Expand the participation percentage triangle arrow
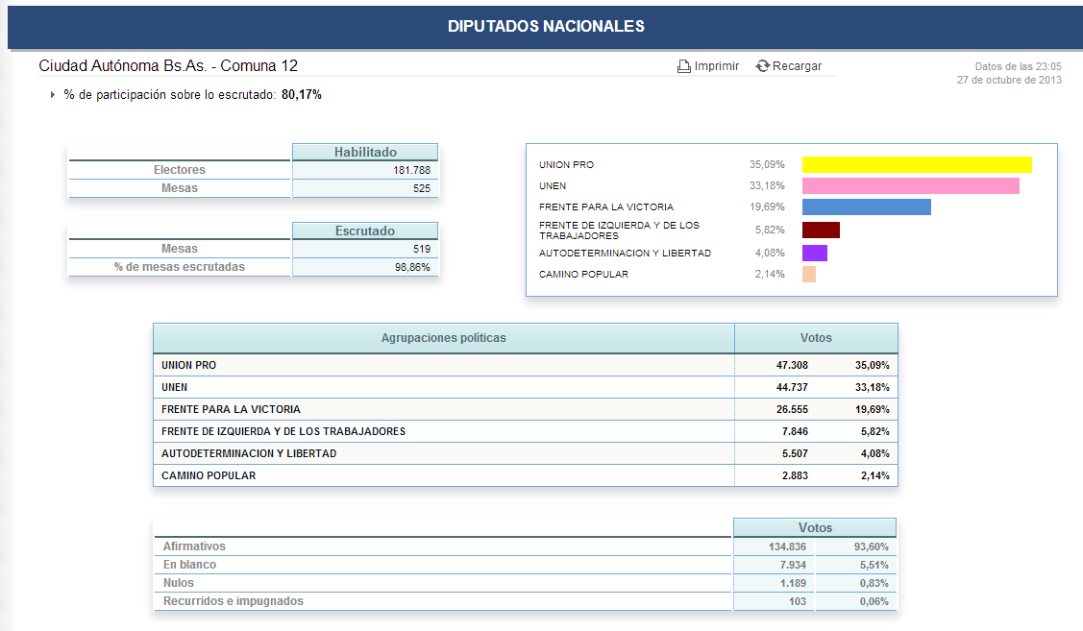This screenshot has width=1083, height=631. click(x=52, y=95)
